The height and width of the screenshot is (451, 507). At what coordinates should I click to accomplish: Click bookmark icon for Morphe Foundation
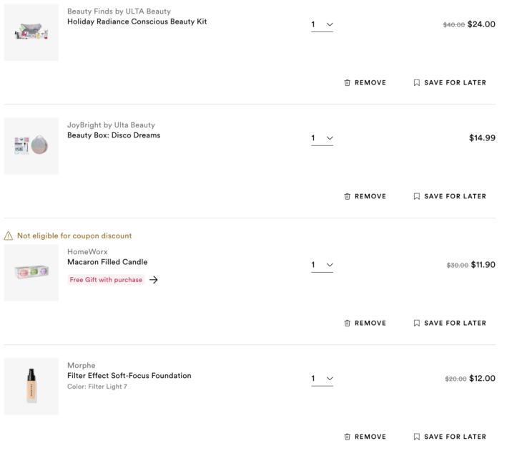(x=417, y=437)
